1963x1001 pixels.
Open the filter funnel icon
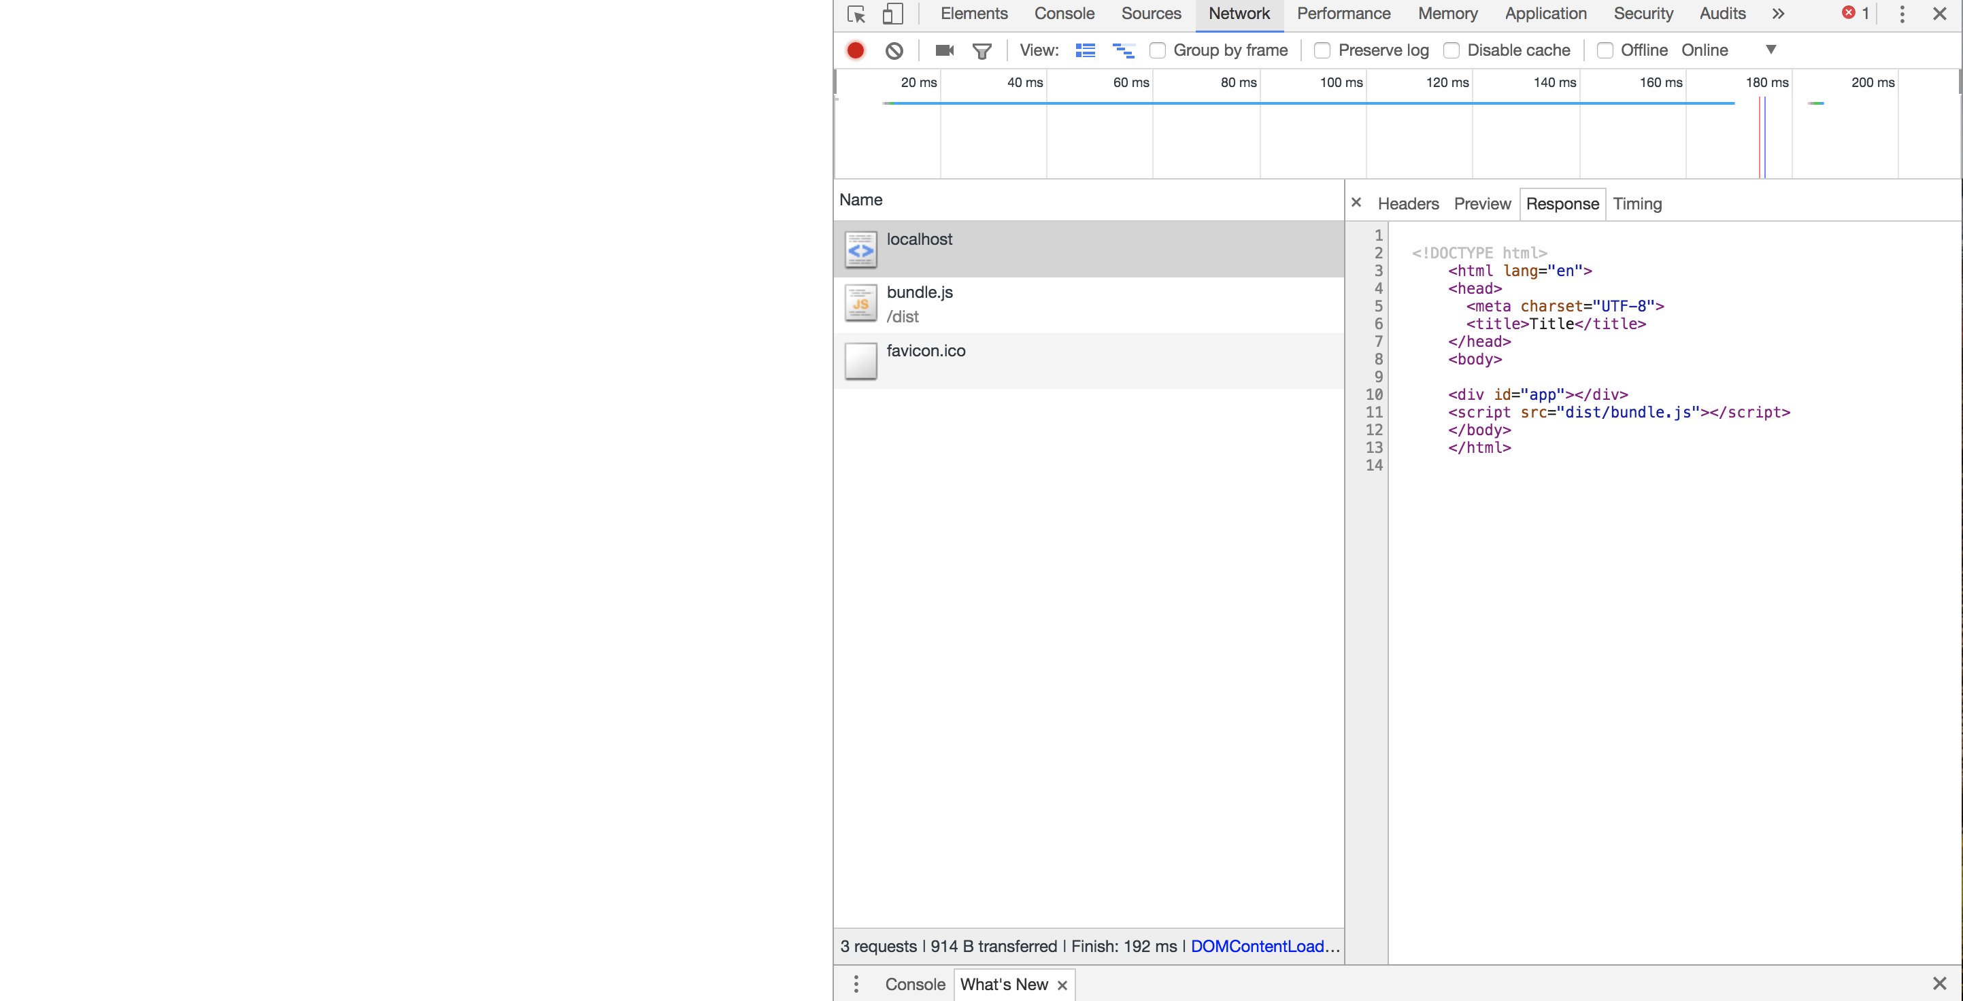pyautogui.click(x=982, y=50)
